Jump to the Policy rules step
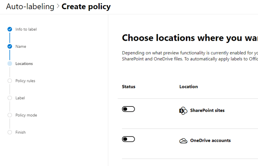Image resolution: width=258 pixels, height=166 pixels. [x=25, y=81]
